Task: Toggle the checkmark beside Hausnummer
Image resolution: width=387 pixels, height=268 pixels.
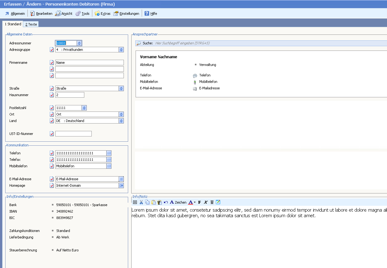Action: click(x=52, y=95)
